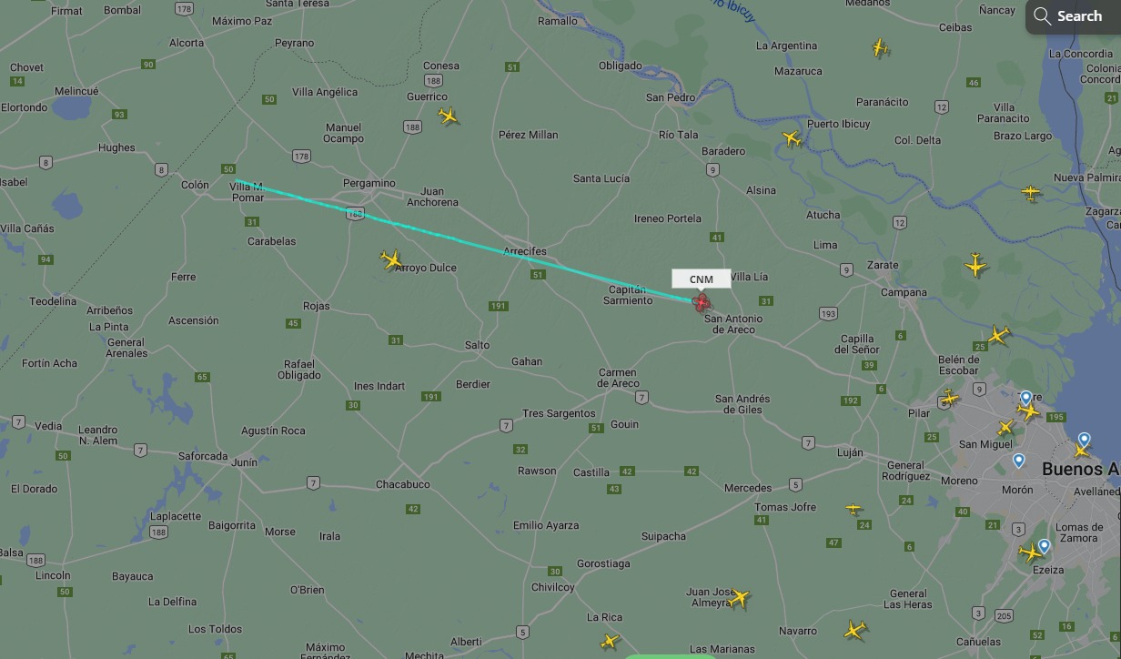This screenshot has width=1121, height=659.
Task: Select aircraft near Navarro
Action: [855, 629]
